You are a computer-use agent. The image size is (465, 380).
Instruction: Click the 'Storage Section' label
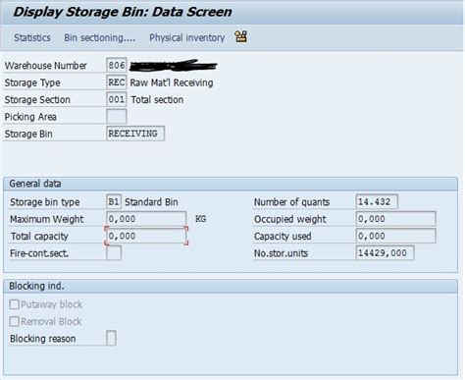[37, 100]
